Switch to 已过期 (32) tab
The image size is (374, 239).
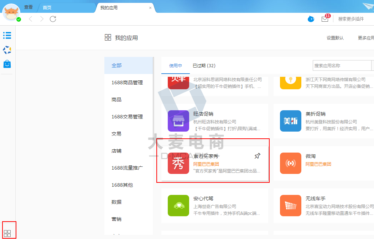pos(204,66)
